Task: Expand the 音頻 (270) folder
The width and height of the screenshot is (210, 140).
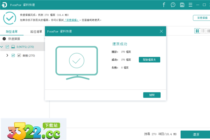Action: (7, 55)
